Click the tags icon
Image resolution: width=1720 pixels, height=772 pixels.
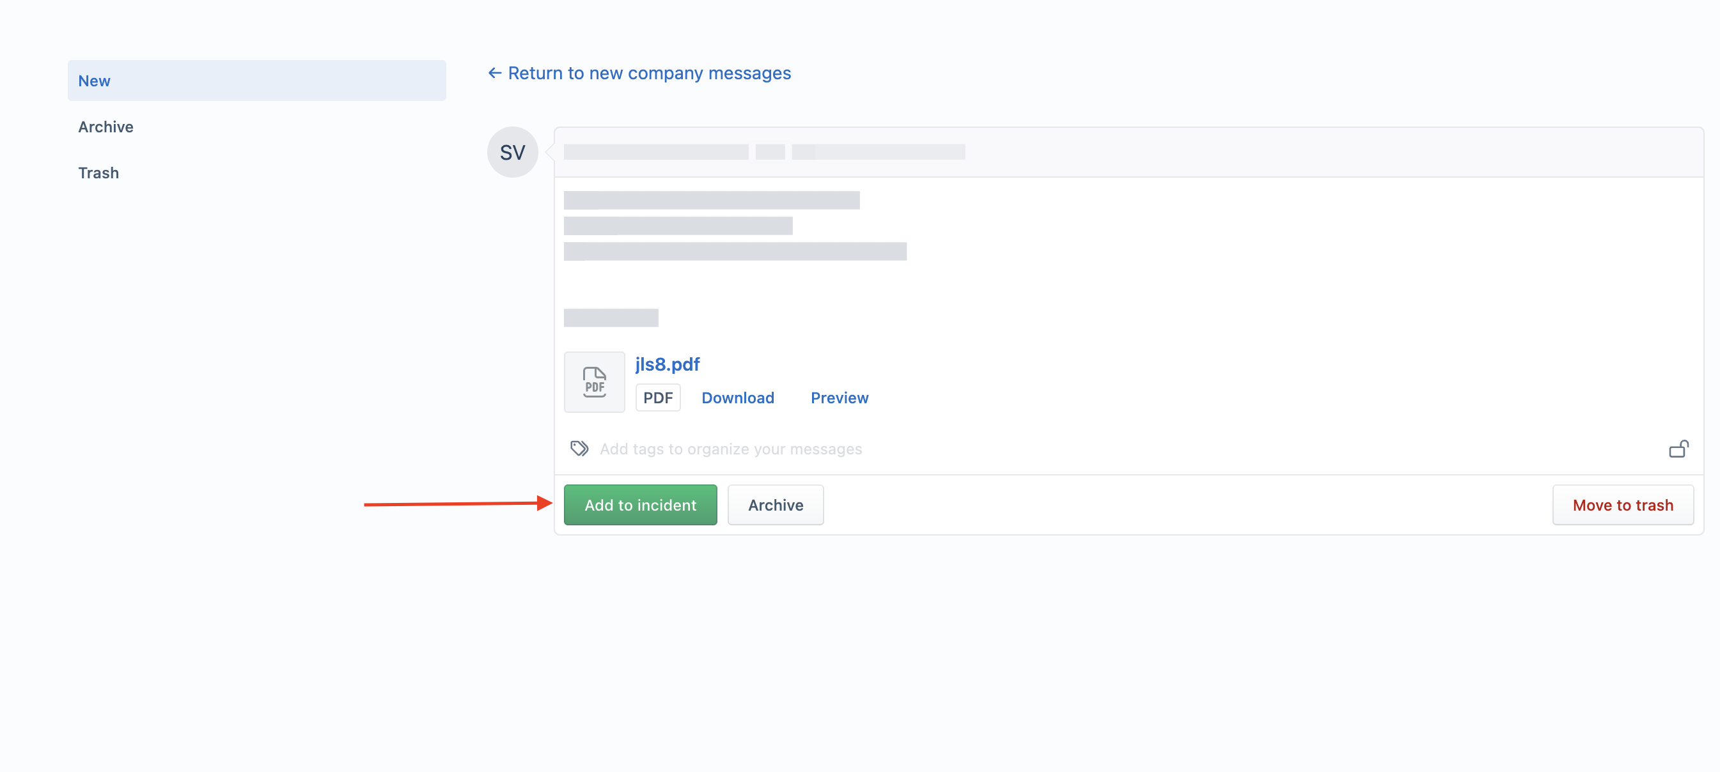coord(579,449)
